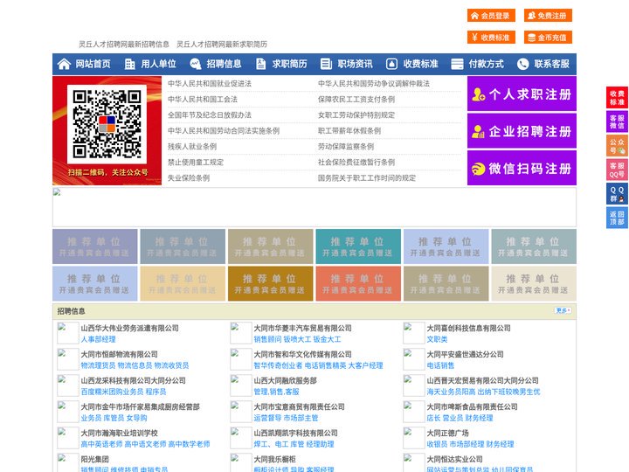Screen dimensions: 629x472
Task: Click the 返回顶部 side floating icon
Action: 617,218
